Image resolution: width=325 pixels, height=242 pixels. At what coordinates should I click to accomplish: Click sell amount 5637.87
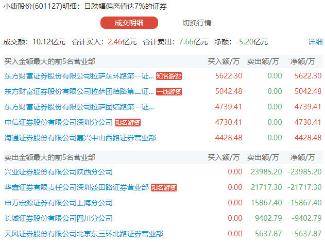268,234
